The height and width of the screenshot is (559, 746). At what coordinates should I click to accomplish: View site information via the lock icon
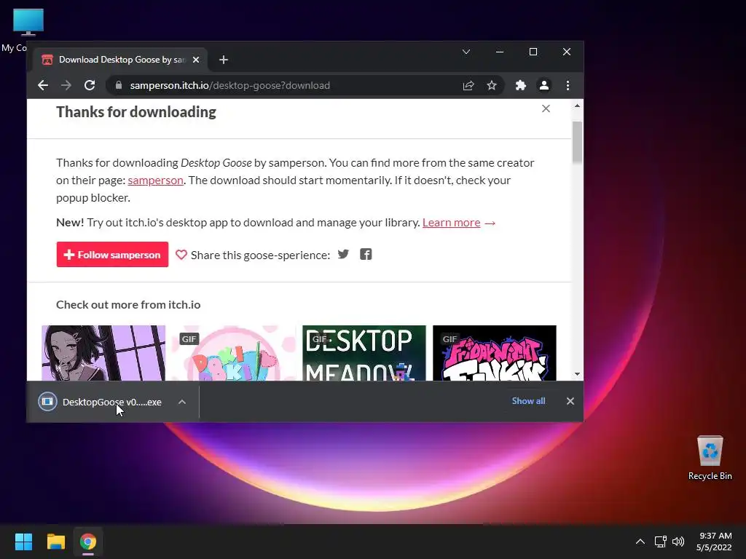[x=119, y=86]
